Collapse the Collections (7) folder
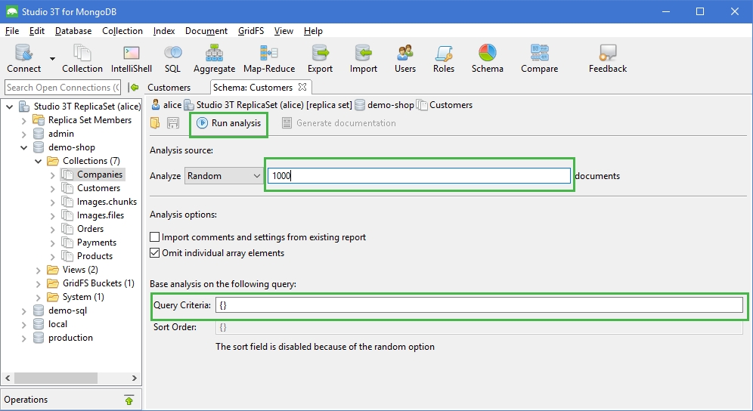The image size is (753, 411). [x=39, y=162]
